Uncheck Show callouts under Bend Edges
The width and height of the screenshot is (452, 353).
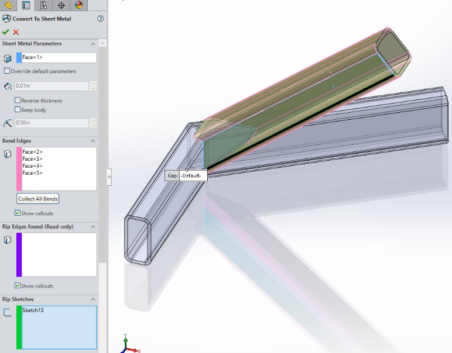point(18,213)
